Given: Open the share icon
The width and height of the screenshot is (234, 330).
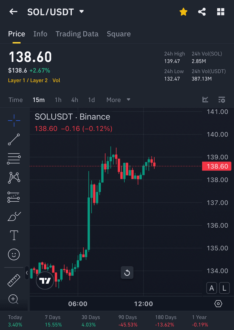Looking at the screenshot, I should (202, 12).
